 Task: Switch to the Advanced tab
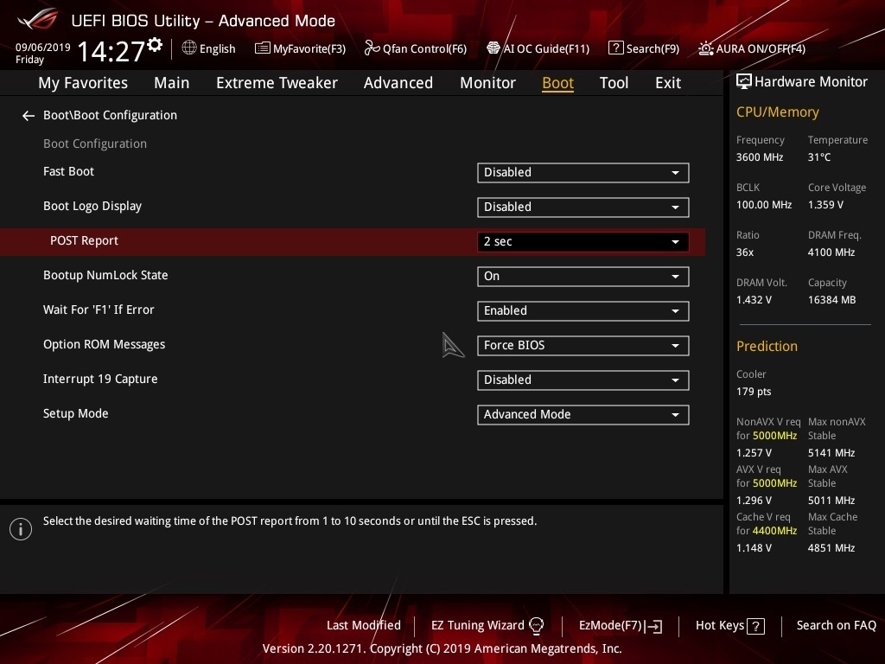pyautogui.click(x=398, y=83)
